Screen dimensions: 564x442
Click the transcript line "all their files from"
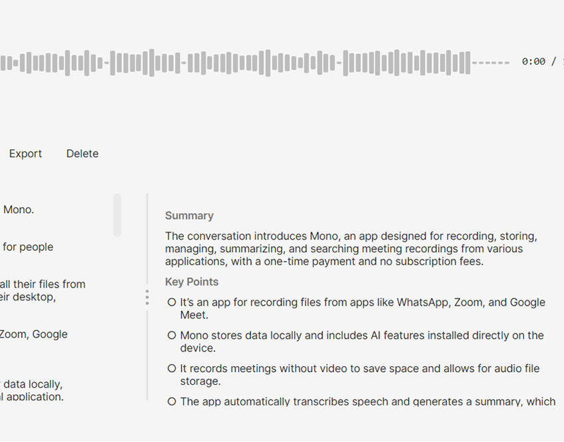click(43, 284)
